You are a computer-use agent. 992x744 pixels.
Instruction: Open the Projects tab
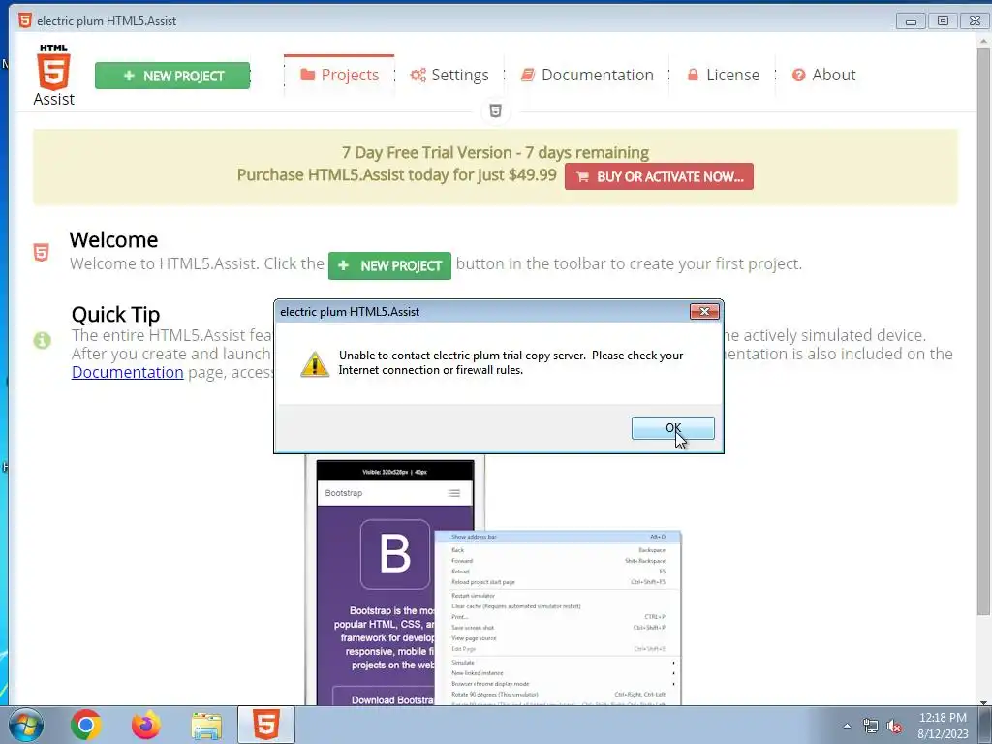[x=339, y=75]
